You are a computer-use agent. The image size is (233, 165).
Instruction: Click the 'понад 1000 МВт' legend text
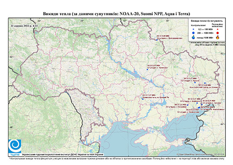click(x=205, y=37)
